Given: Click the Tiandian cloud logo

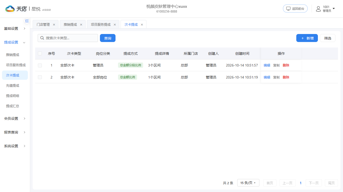Looking at the screenshot, I should click(x=10, y=9).
